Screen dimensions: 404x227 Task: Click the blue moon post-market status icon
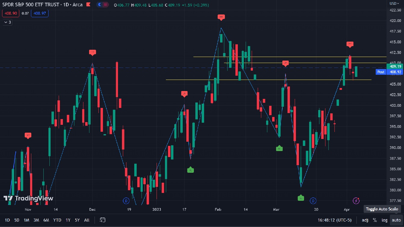tap(100, 5)
